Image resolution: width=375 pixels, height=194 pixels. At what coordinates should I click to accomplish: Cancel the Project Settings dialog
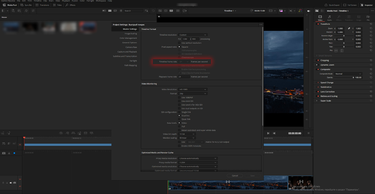(235, 176)
